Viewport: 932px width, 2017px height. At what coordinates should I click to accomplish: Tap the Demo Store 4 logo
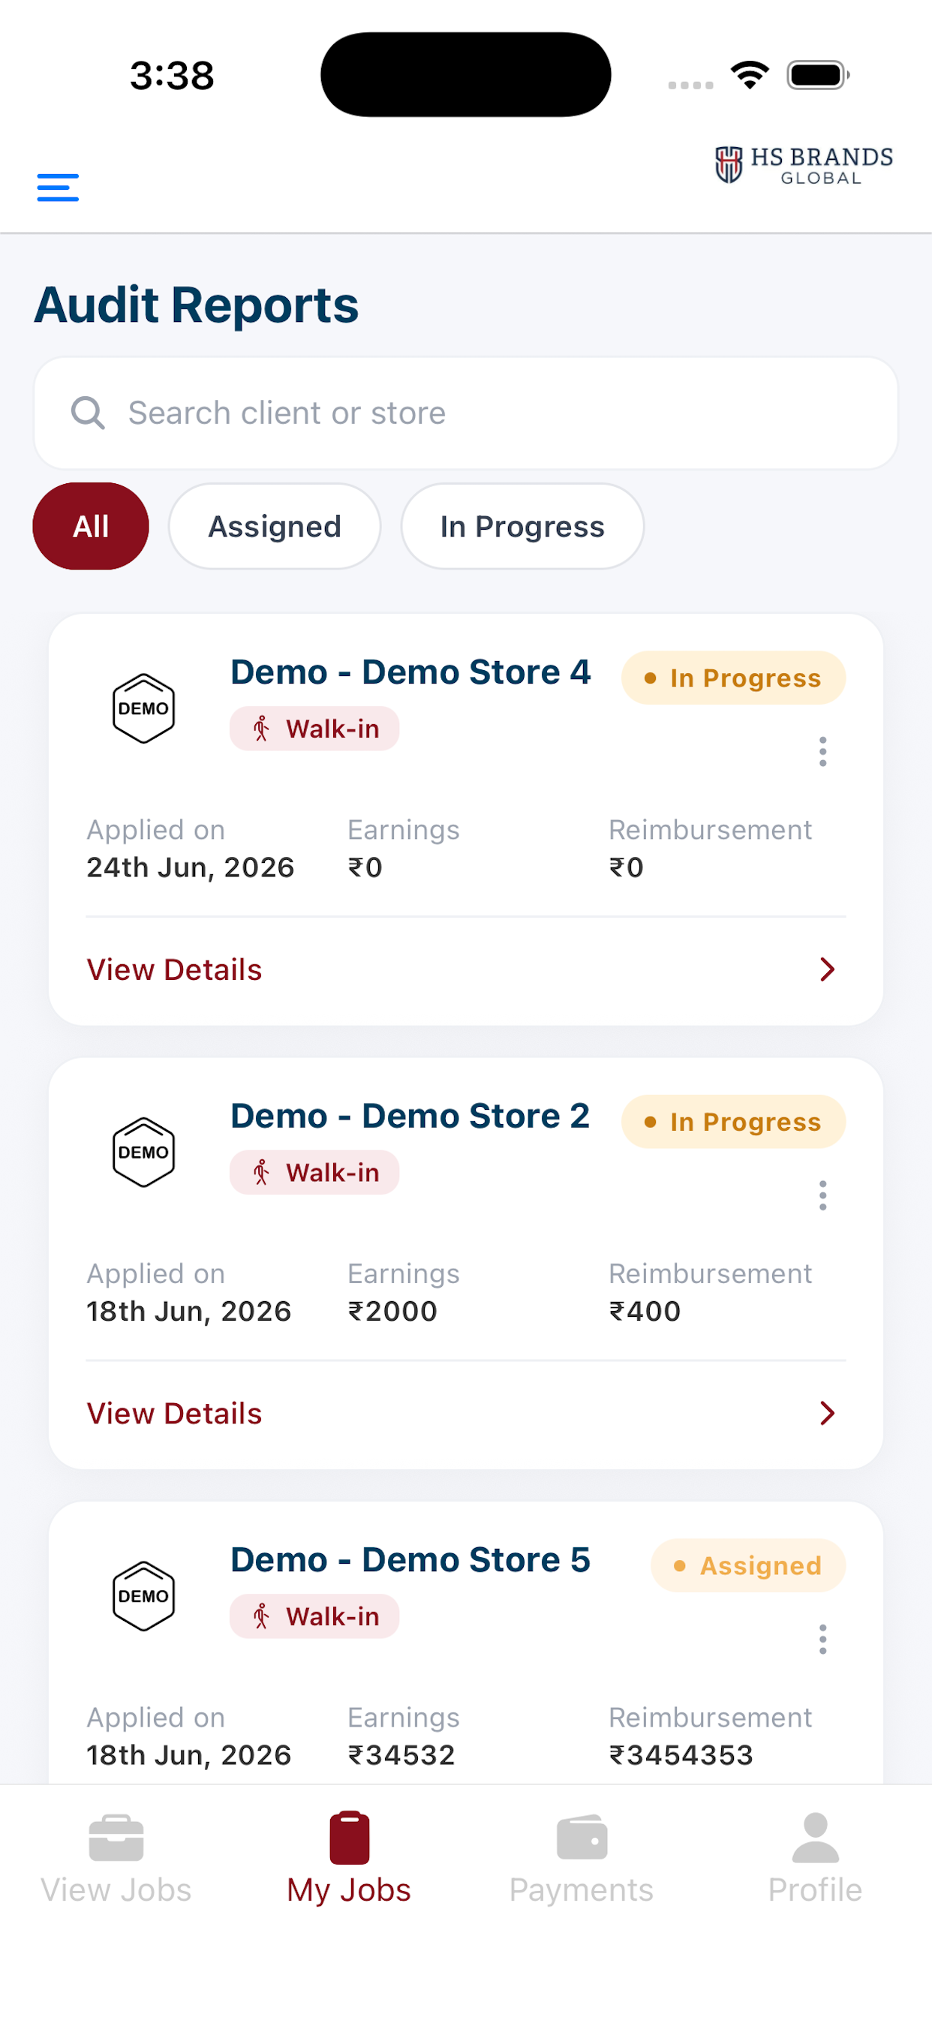pyautogui.click(x=143, y=708)
